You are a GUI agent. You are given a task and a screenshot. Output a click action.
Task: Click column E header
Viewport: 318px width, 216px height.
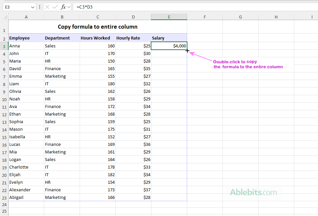tap(169, 16)
